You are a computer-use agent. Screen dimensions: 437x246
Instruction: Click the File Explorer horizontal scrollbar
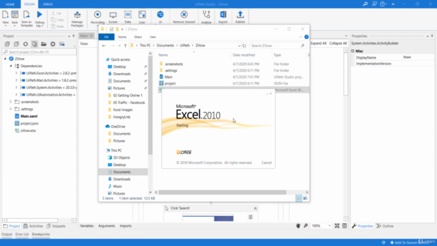pos(222,192)
